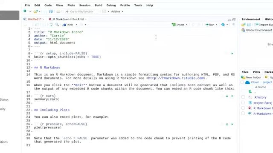The width and height of the screenshot is (273, 153).
Task: Collapse the Including Plots section on line 22
Action: pos(32,110)
